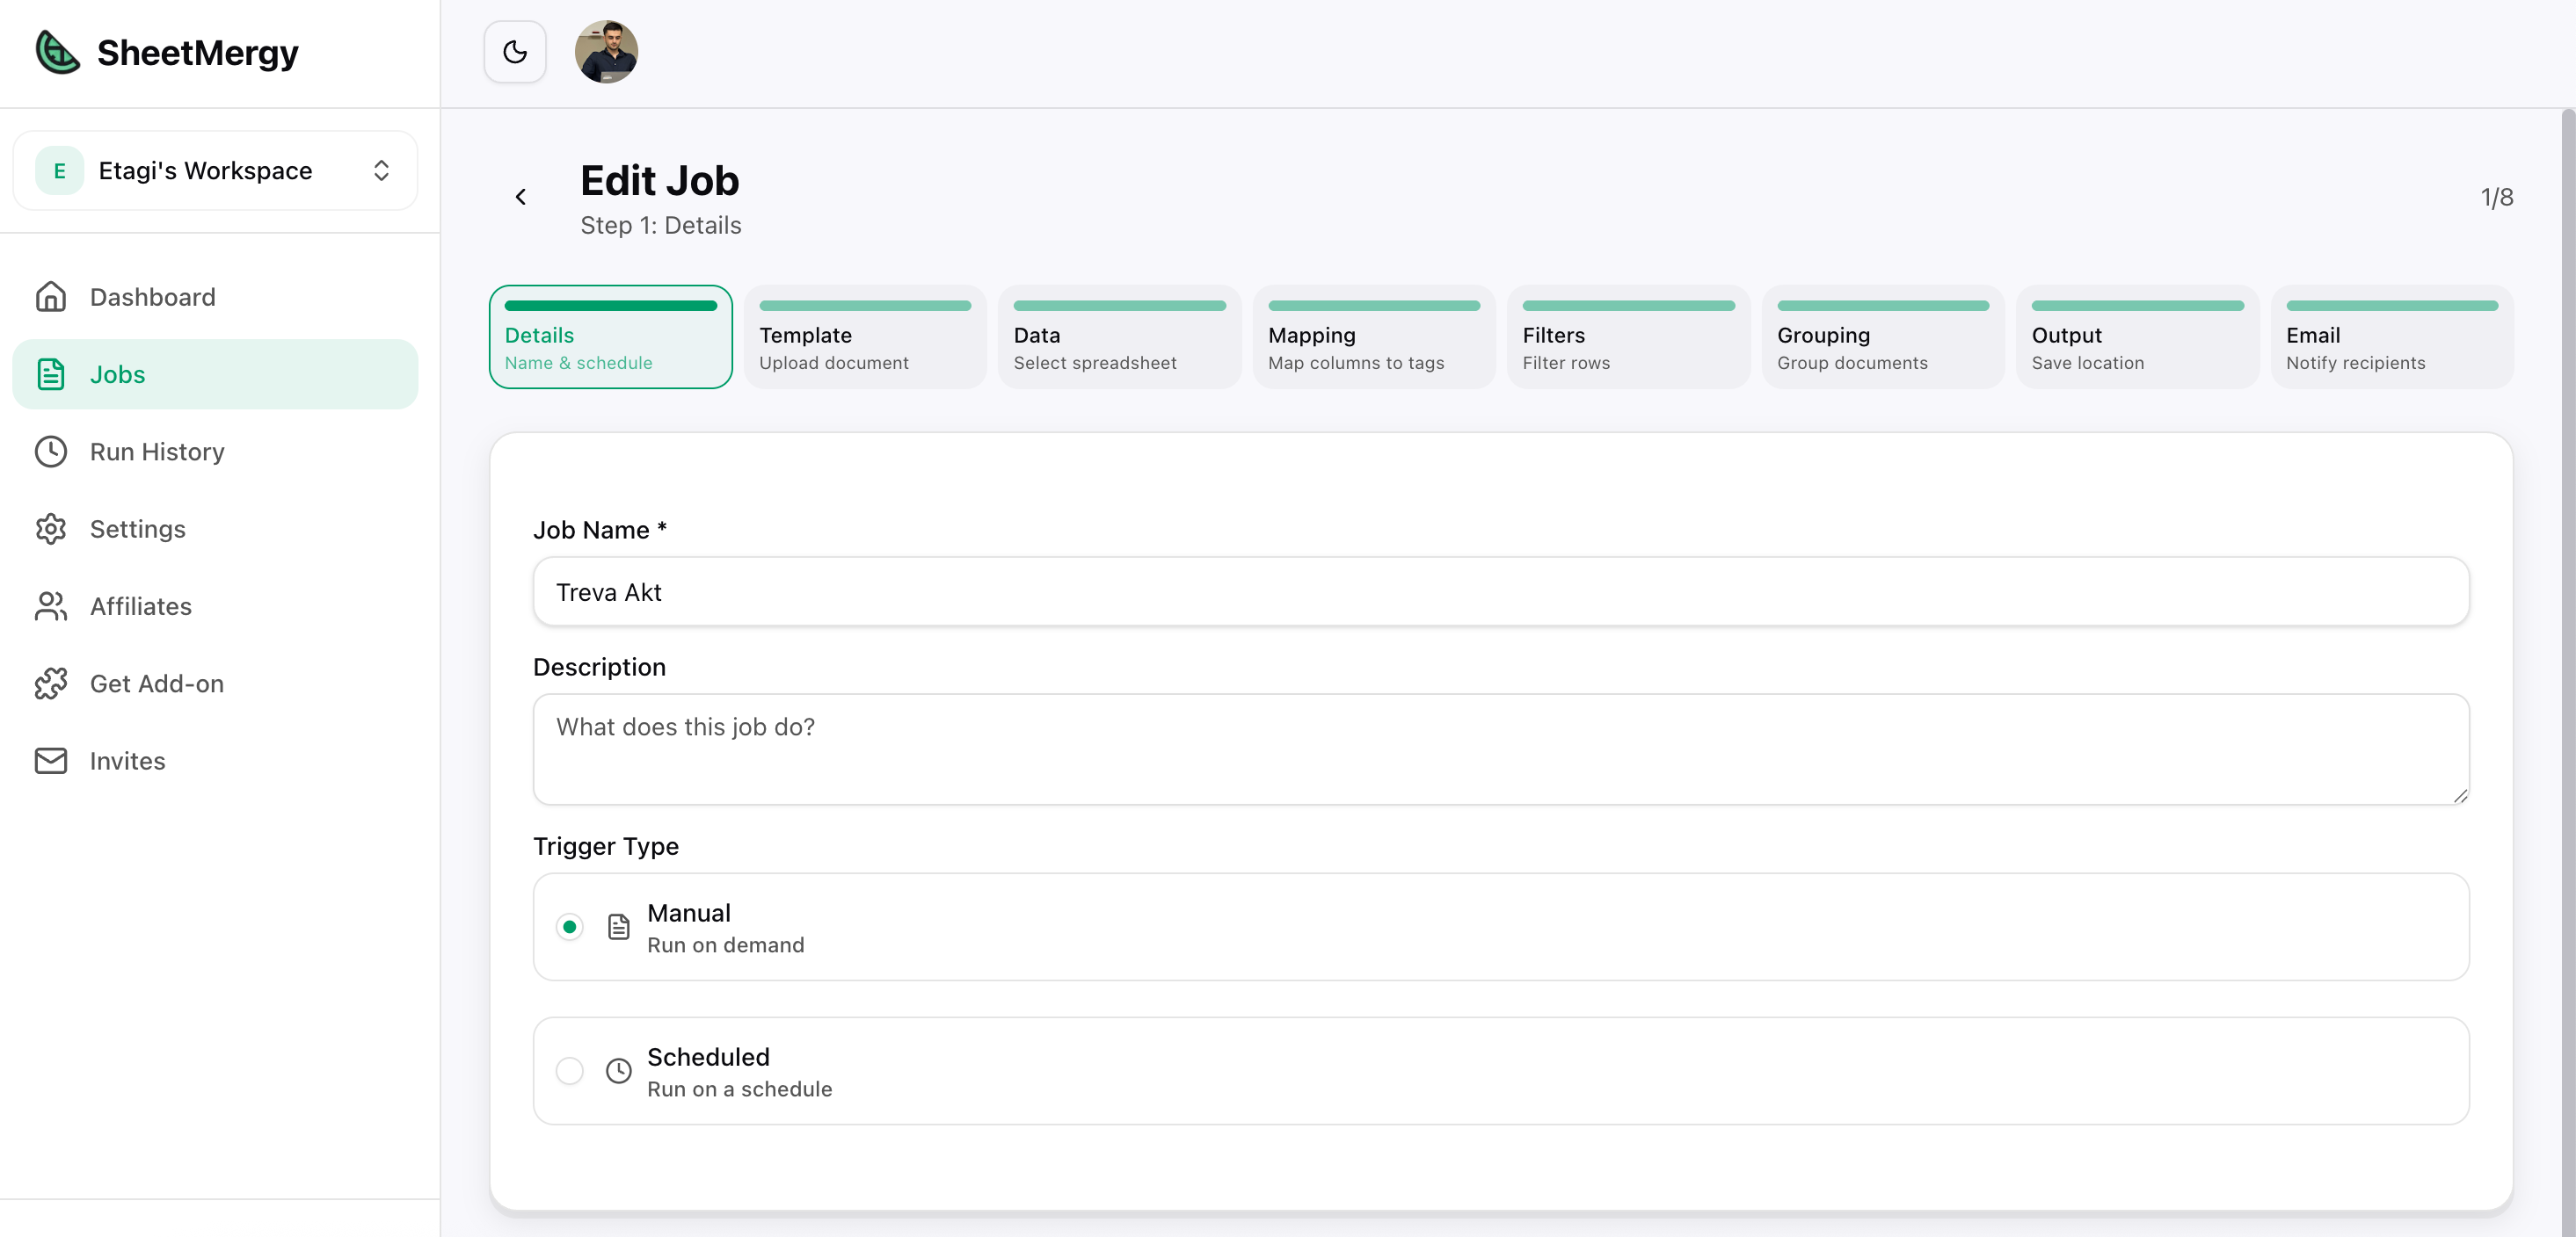Go back with the left chevron arrow
Screen dimensions: 2576x1237
coord(521,197)
